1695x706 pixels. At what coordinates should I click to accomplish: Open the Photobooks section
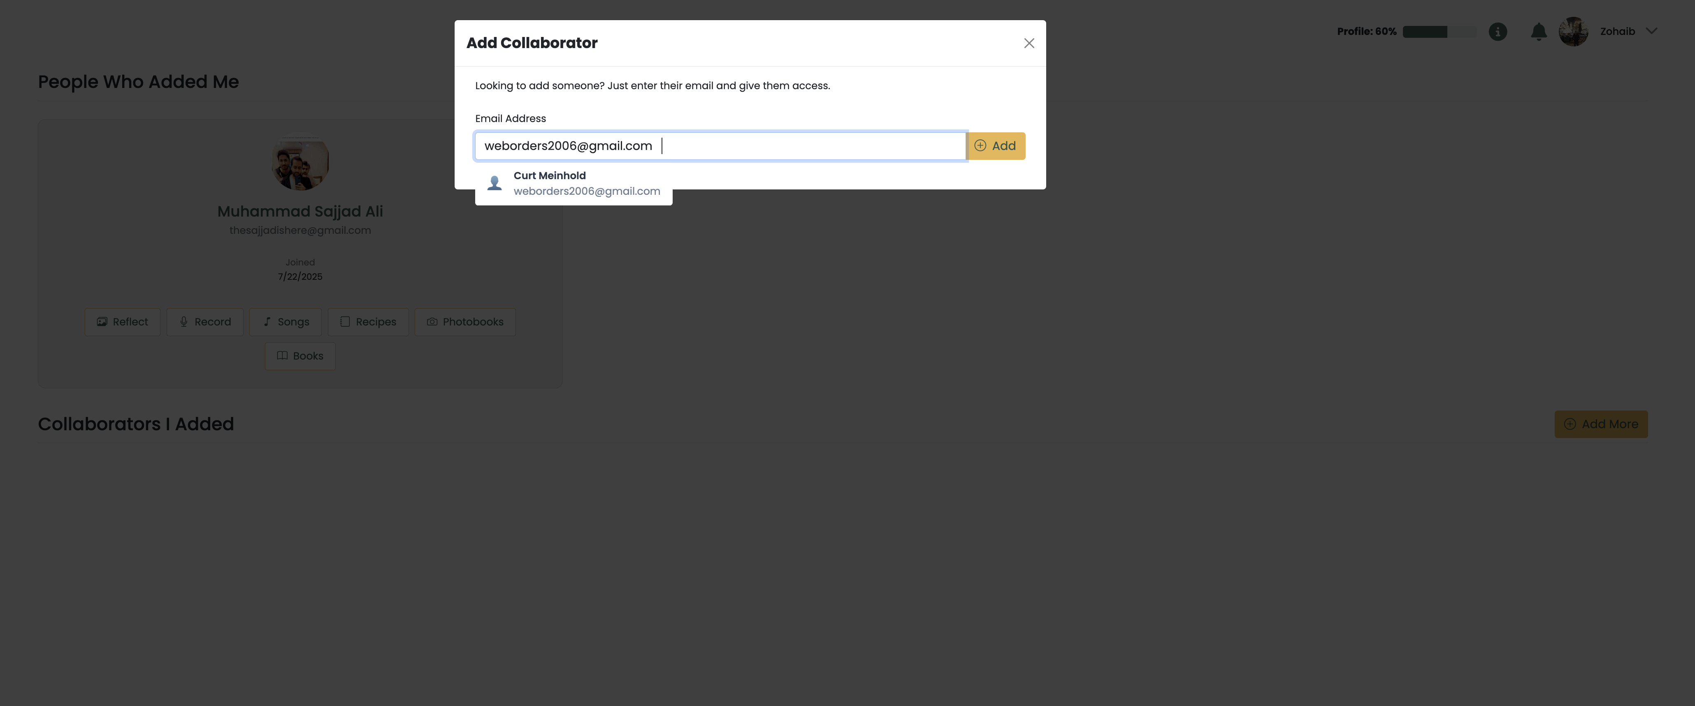(x=464, y=322)
